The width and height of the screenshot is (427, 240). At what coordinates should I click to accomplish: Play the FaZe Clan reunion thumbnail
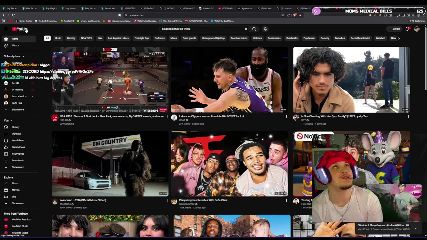pos(229,164)
